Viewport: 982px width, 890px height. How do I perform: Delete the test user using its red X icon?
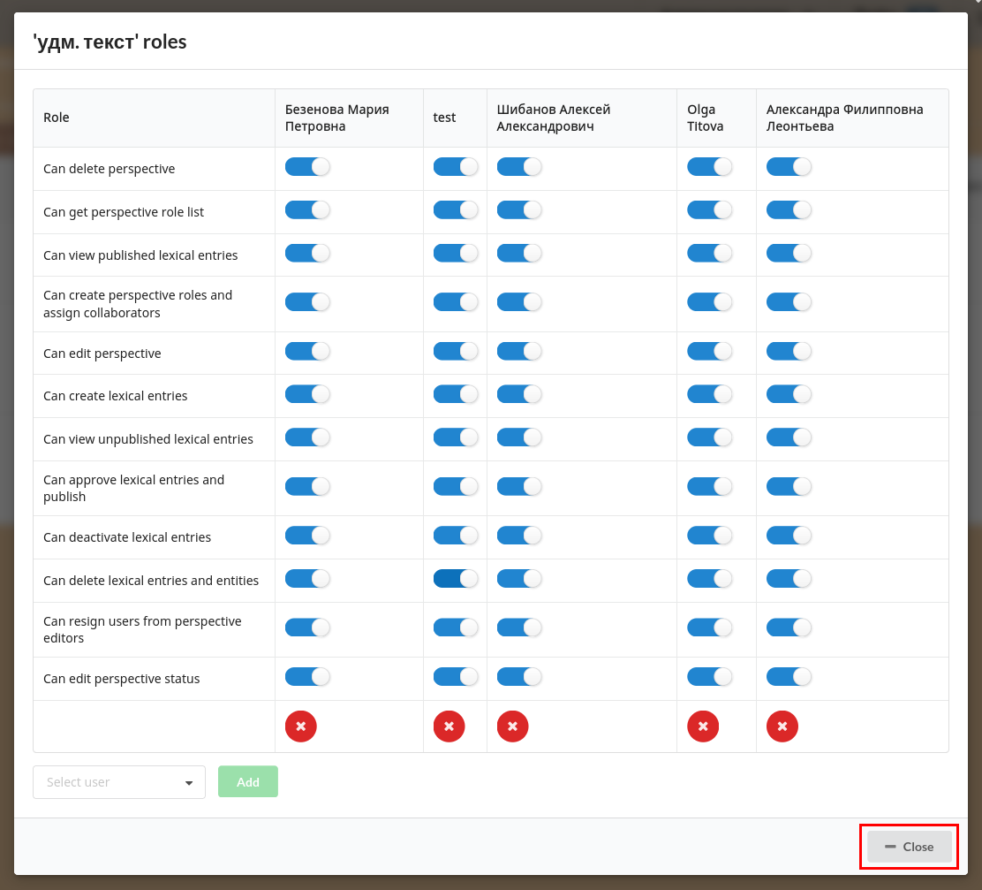[x=449, y=726]
